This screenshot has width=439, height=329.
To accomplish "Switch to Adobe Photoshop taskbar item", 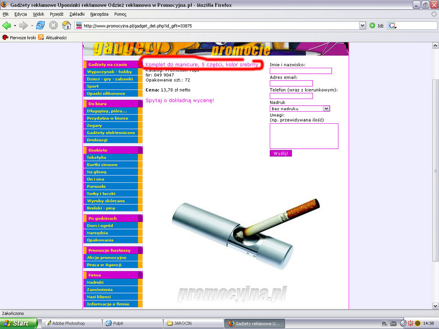I will coord(72,324).
